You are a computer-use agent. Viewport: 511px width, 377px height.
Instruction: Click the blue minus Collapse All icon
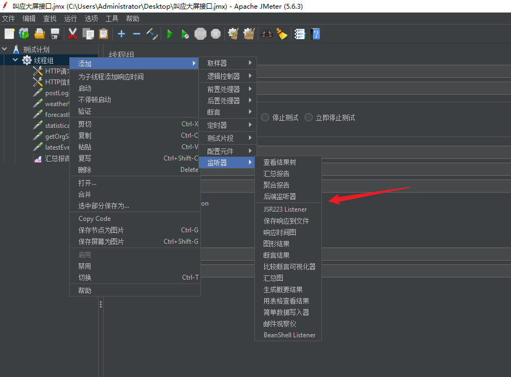click(x=137, y=34)
